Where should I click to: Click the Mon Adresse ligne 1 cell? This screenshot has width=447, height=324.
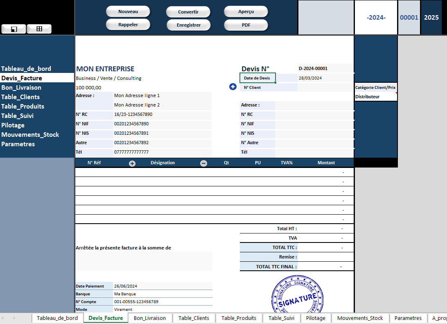tap(162, 95)
